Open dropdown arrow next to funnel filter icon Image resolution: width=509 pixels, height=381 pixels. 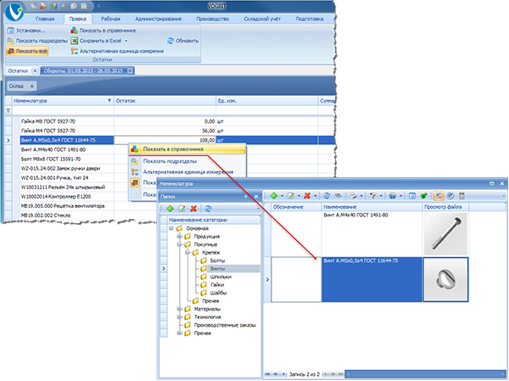click(381, 196)
